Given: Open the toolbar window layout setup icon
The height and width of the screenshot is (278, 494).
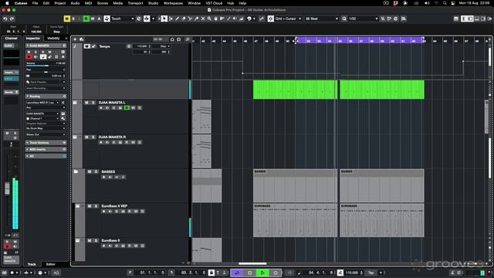Looking at the screenshot, I should click(456, 19).
